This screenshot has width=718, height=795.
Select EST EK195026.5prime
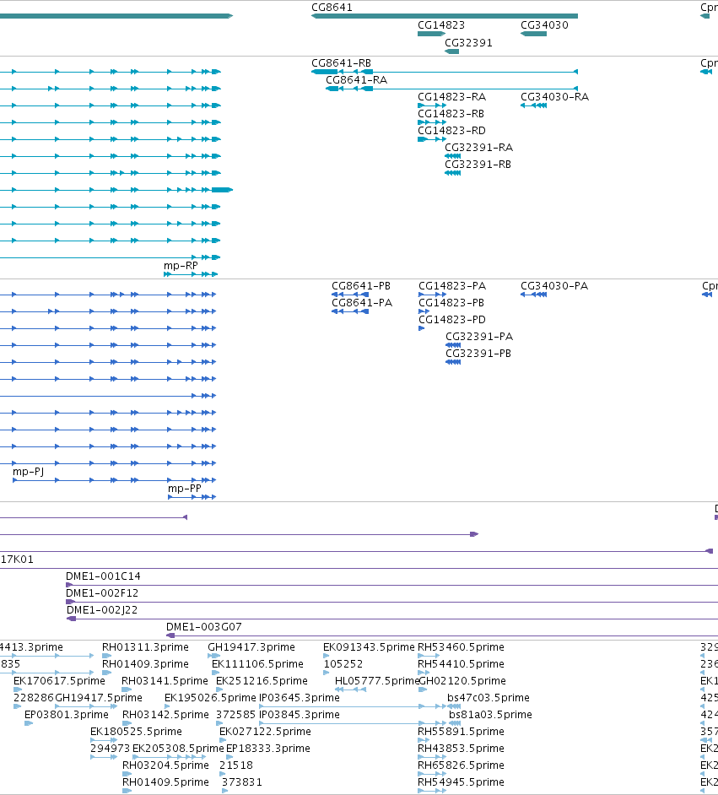point(210,698)
